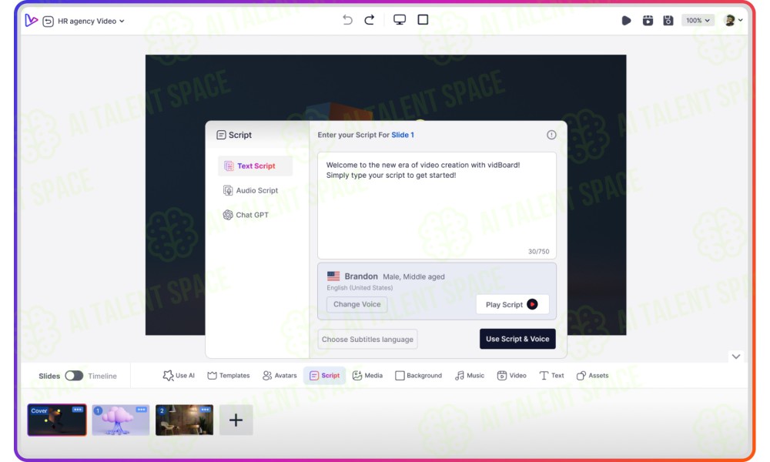Switch to desktop landscape view icon
This screenshot has height=462, width=770.
(399, 20)
